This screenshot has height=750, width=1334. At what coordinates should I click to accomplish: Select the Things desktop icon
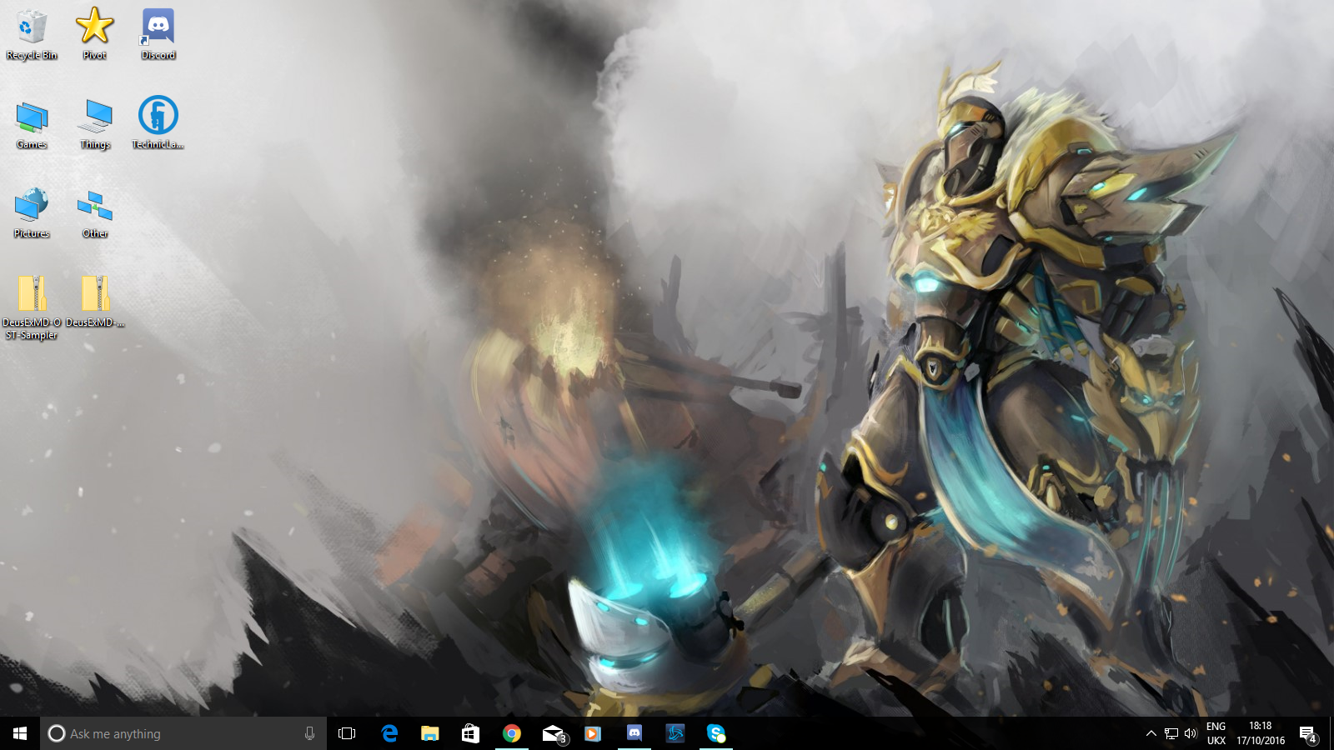point(95,124)
